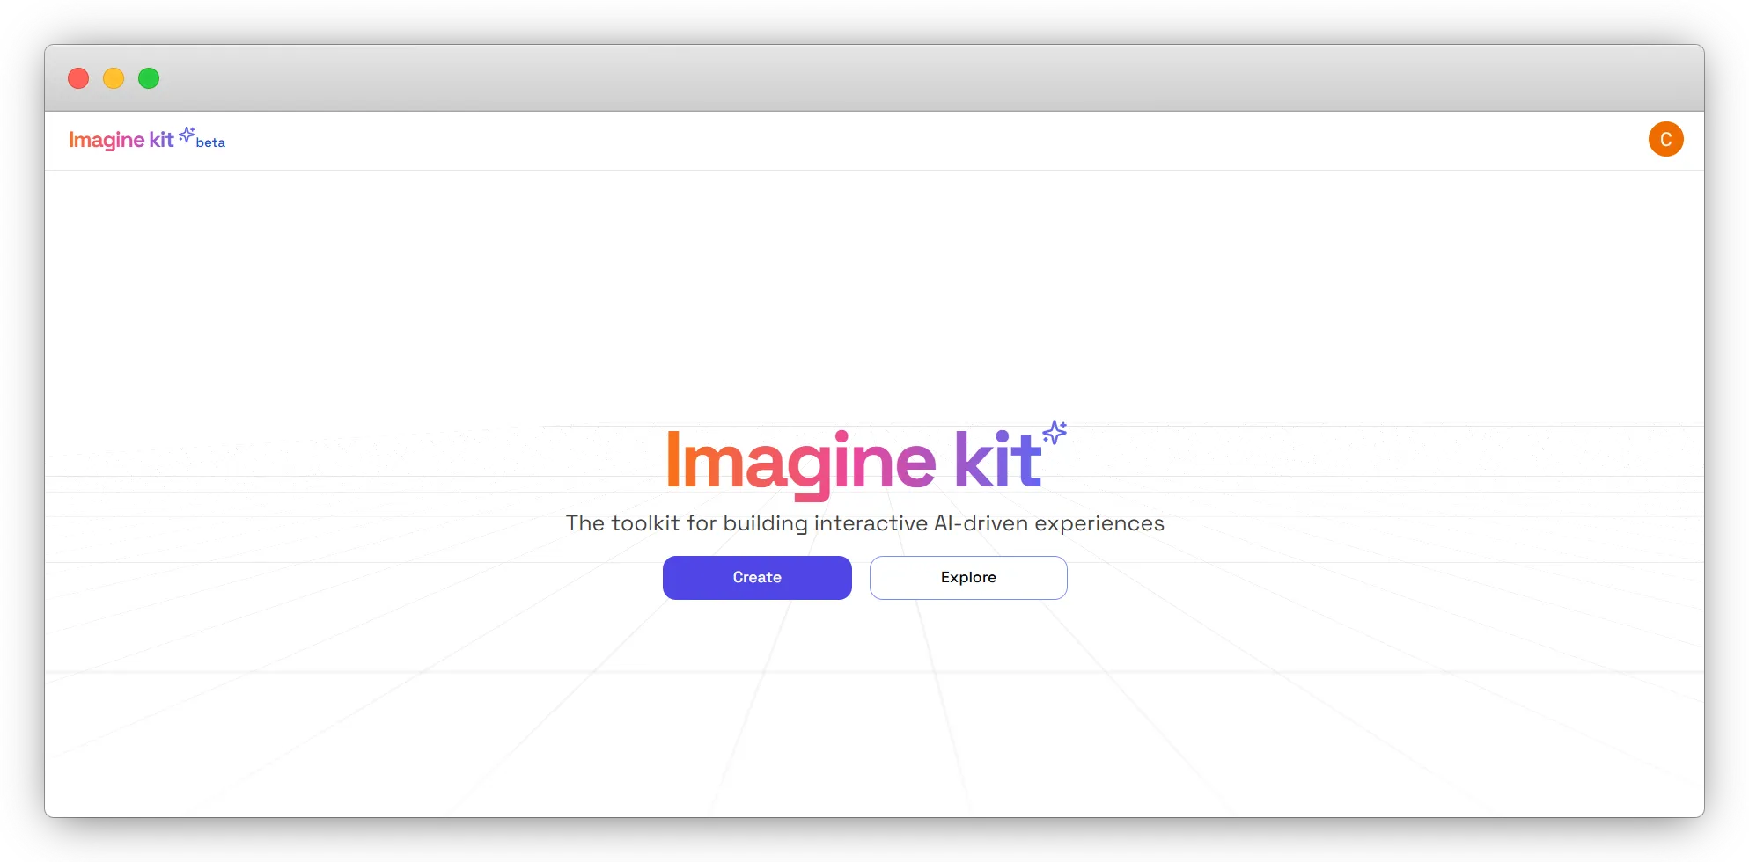
Task: Click the tagline about AI-driven experiences
Action: pyautogui.click(x=865, y=522)
